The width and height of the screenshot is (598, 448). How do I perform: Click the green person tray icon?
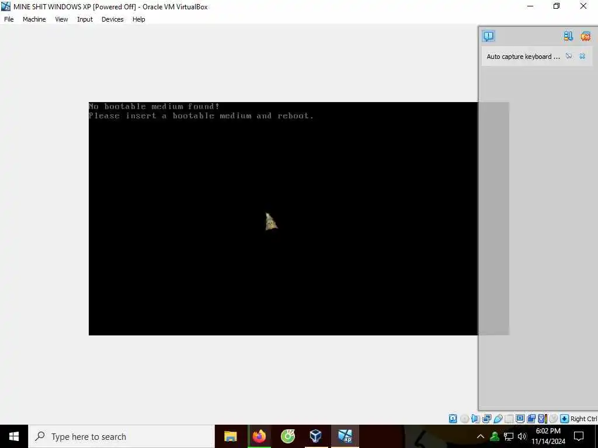click(495, 436)
